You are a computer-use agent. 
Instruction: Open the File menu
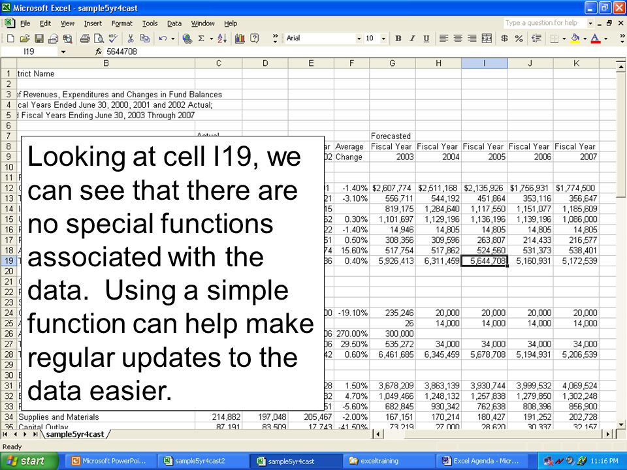point(25,23)
